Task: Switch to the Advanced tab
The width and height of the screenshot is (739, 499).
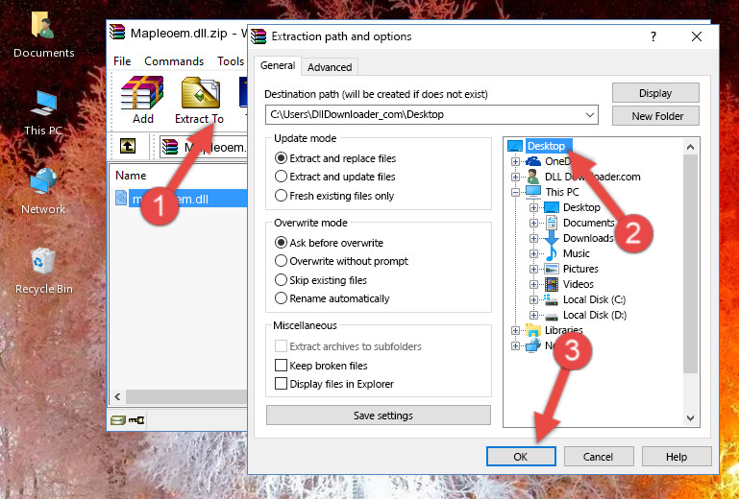Action: pos(330,67)
